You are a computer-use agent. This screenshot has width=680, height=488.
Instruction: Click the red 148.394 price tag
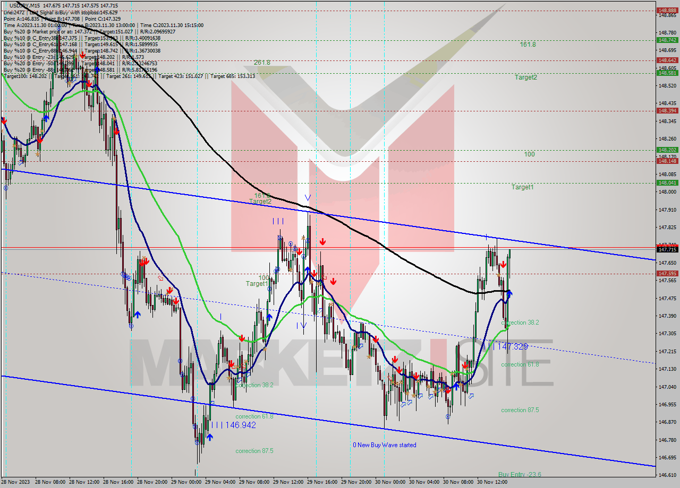click(667, 111)
